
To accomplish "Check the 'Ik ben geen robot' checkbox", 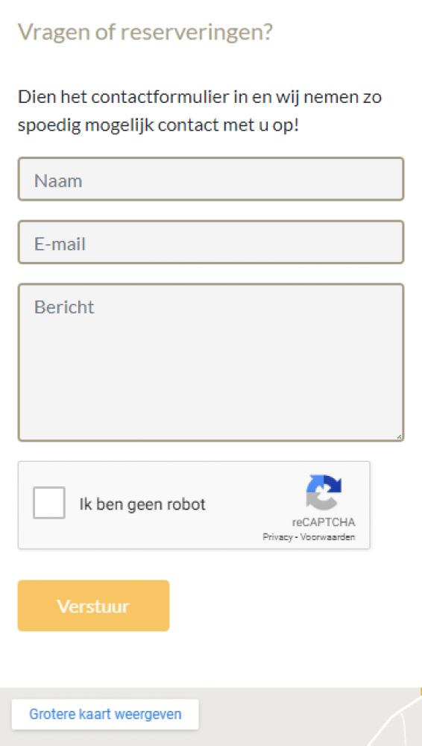I will click(x=49, y=503).
